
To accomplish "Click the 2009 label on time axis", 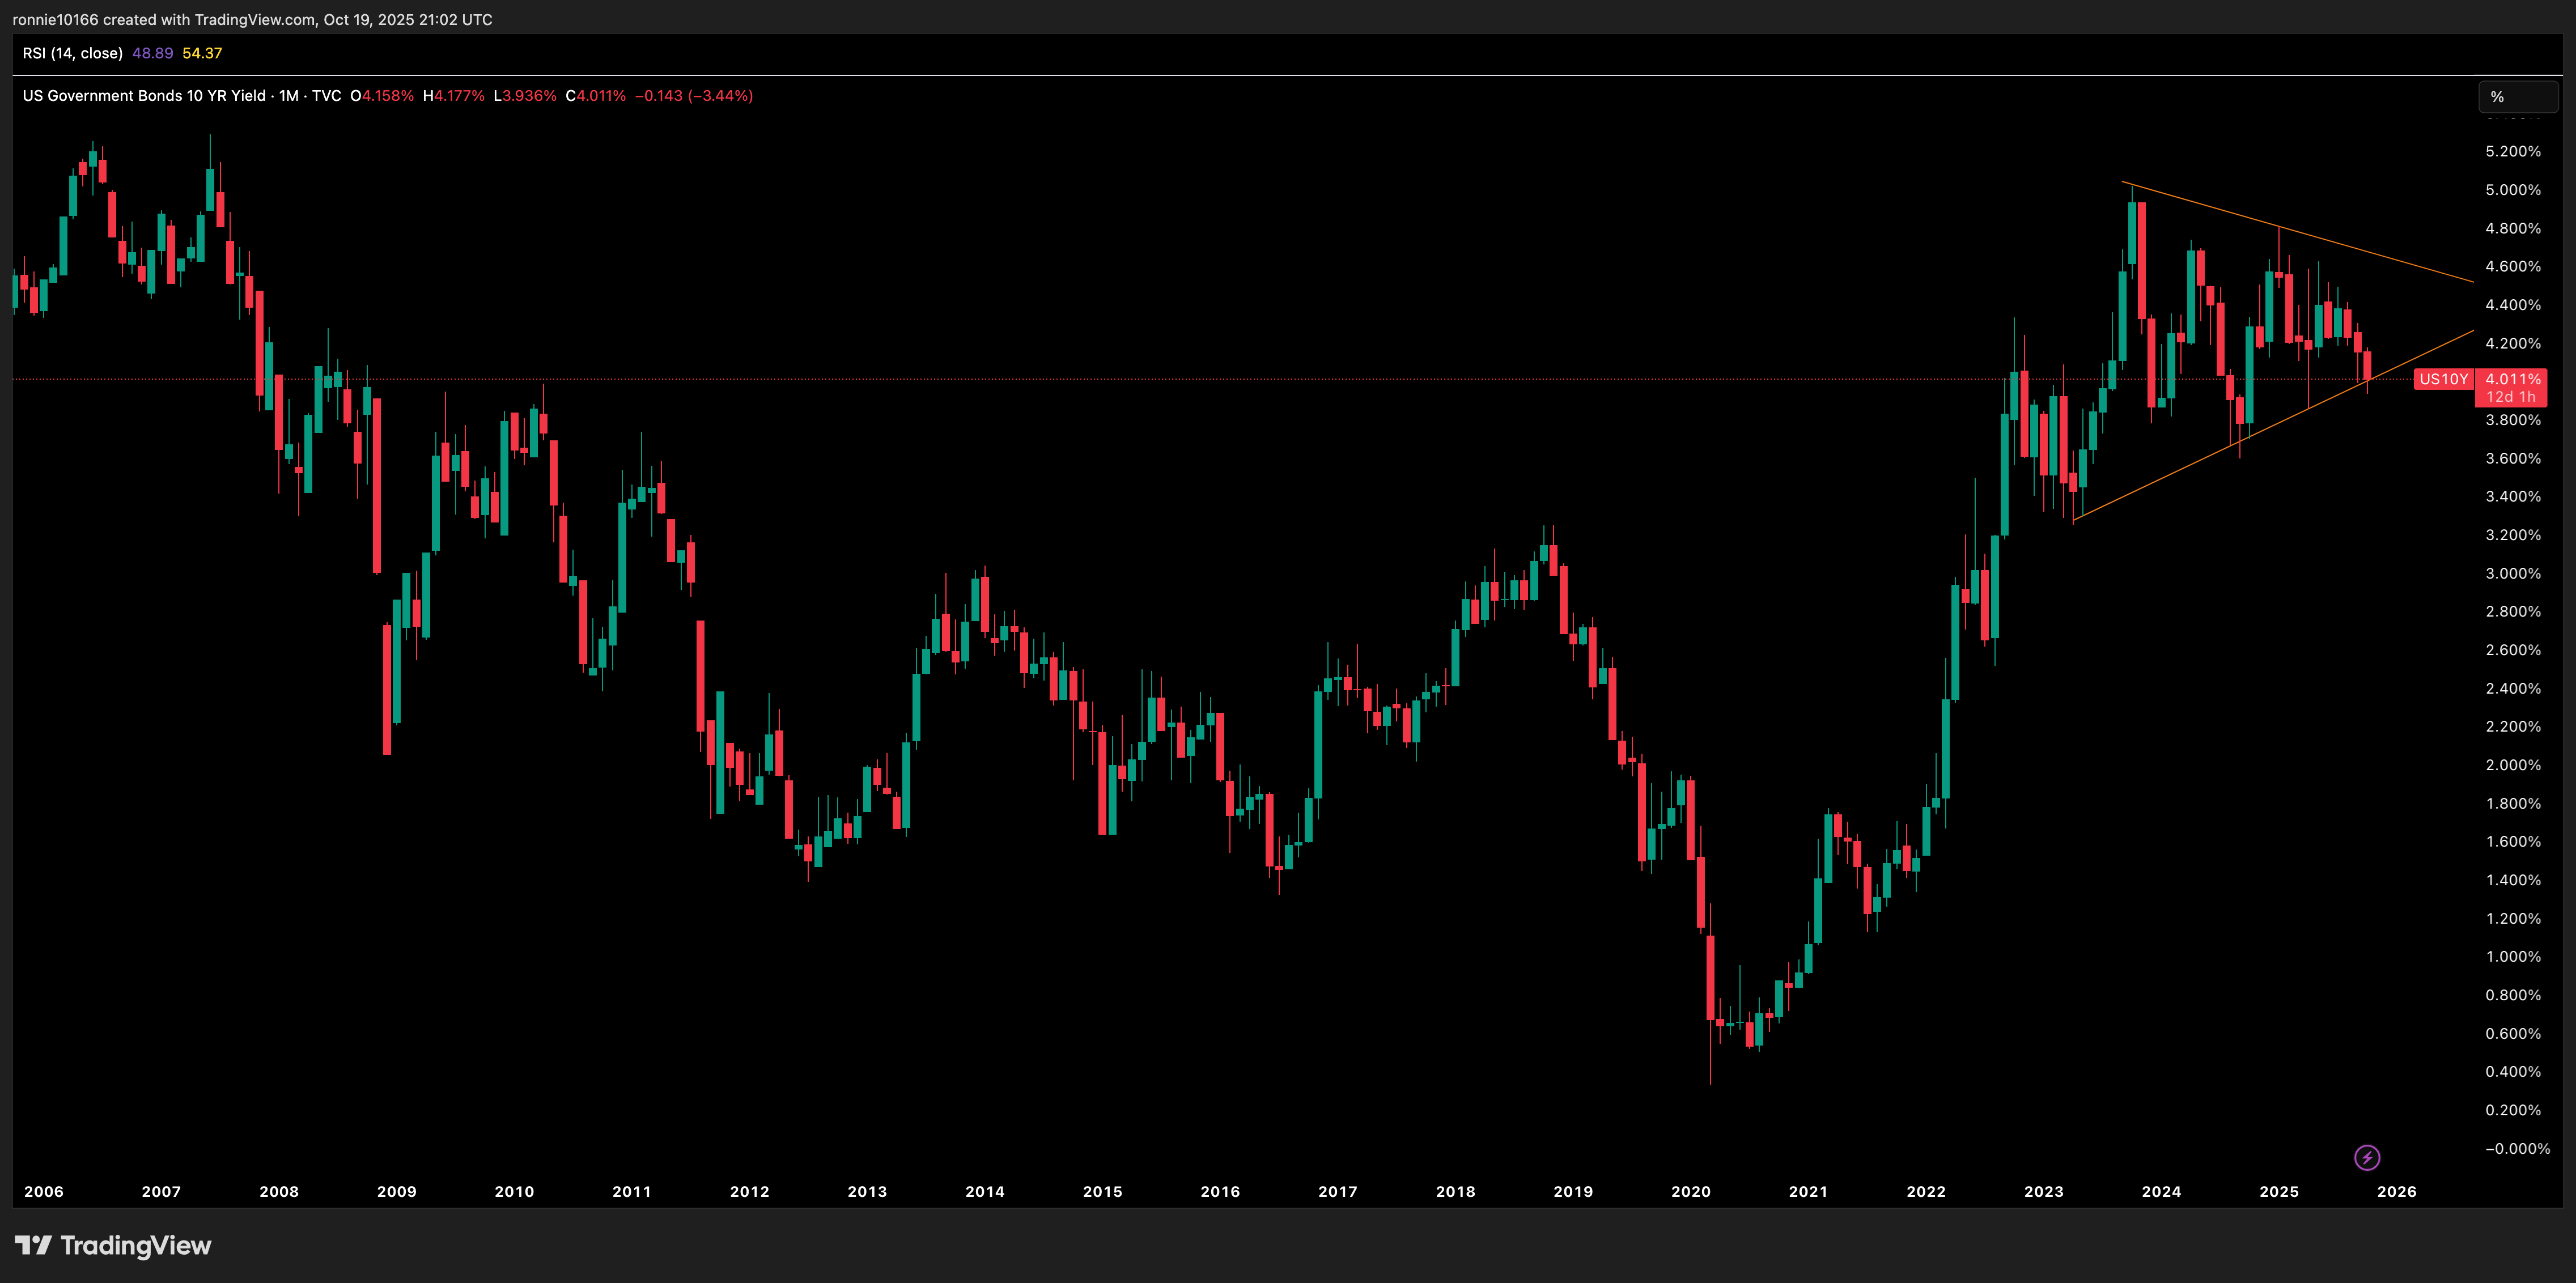I will [x=396, y=1191].
